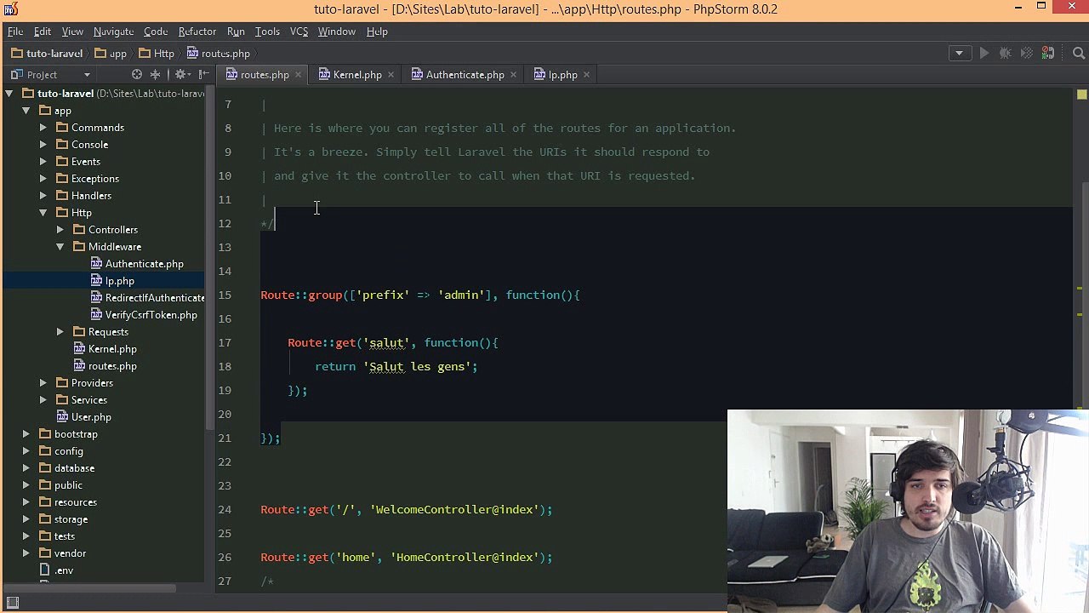Open the File menu

click(15, 32)
